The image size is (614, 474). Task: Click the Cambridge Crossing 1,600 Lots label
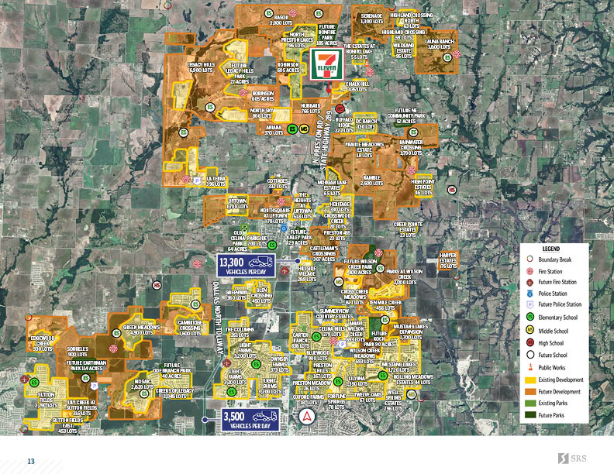[190, 328]
